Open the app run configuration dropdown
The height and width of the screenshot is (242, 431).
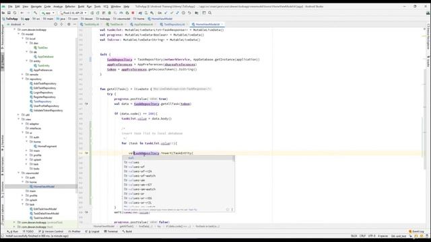point(48,13)
